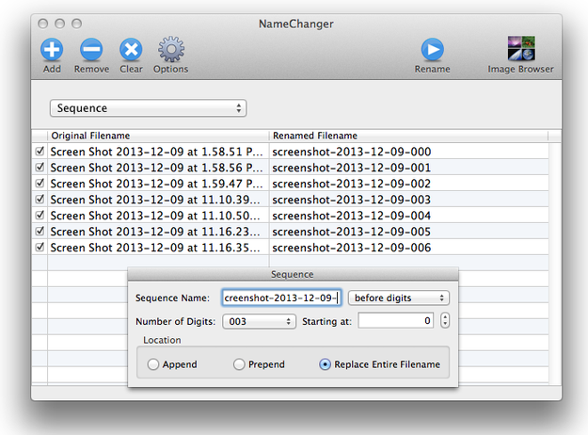Click the NameChanger window title

point(295,24)
